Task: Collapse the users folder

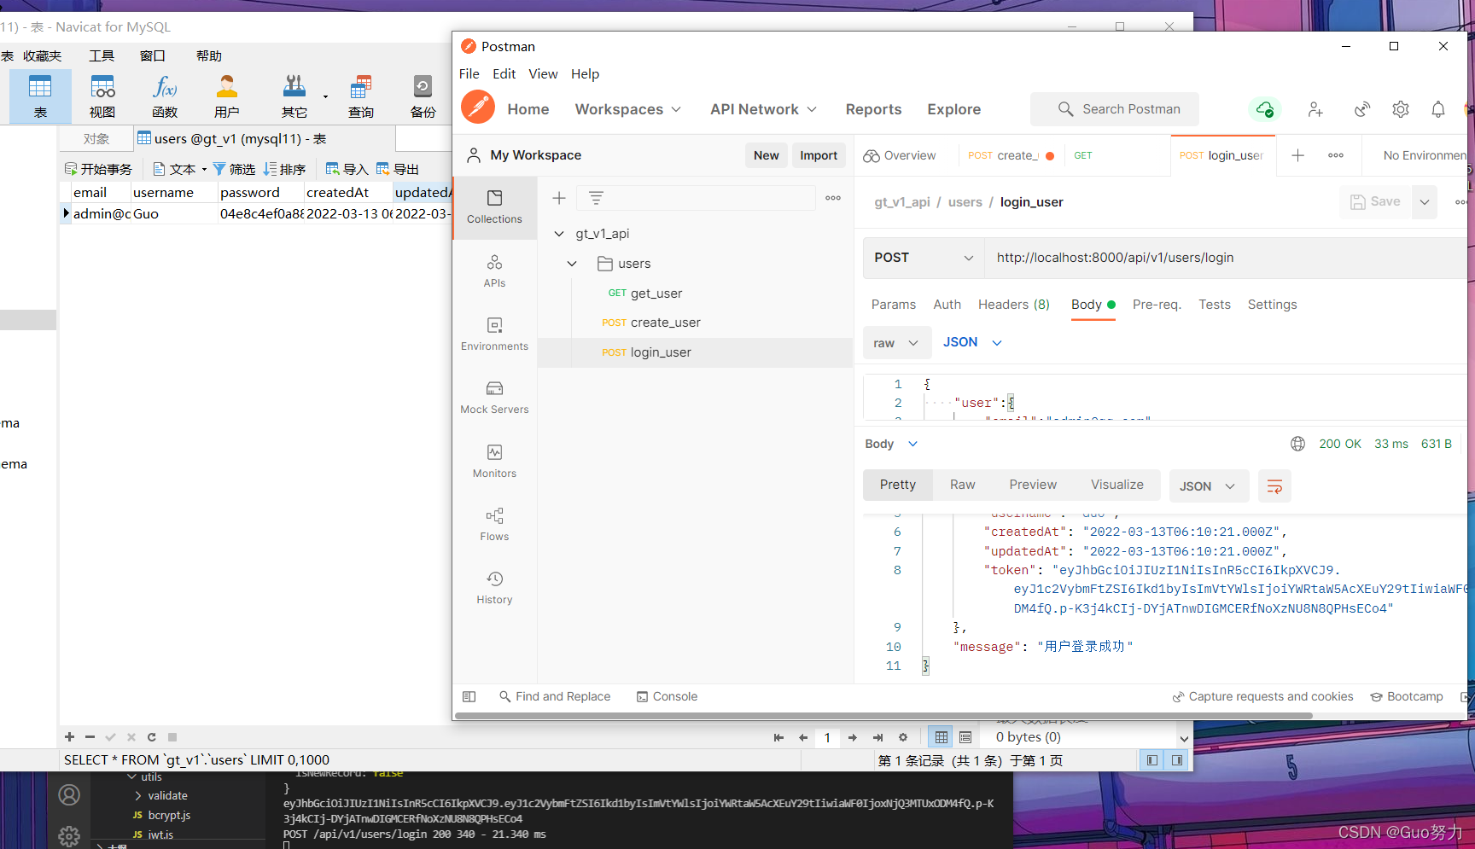Action: (x=572, y=264)
